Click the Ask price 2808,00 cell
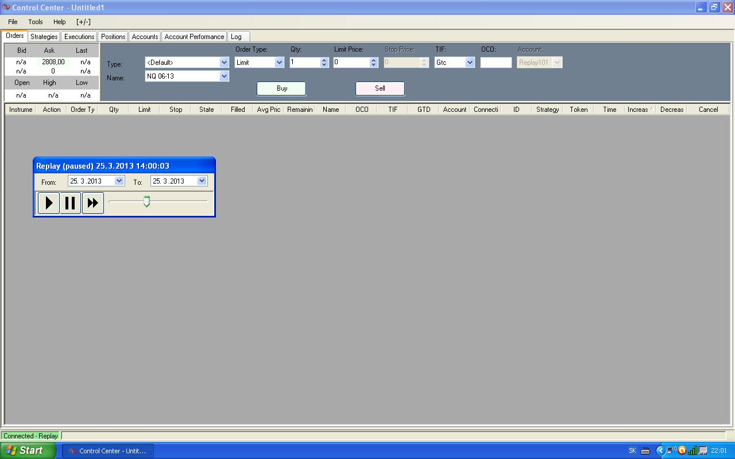This screenshot has width=735, height=459. click(x=53, y=62)
